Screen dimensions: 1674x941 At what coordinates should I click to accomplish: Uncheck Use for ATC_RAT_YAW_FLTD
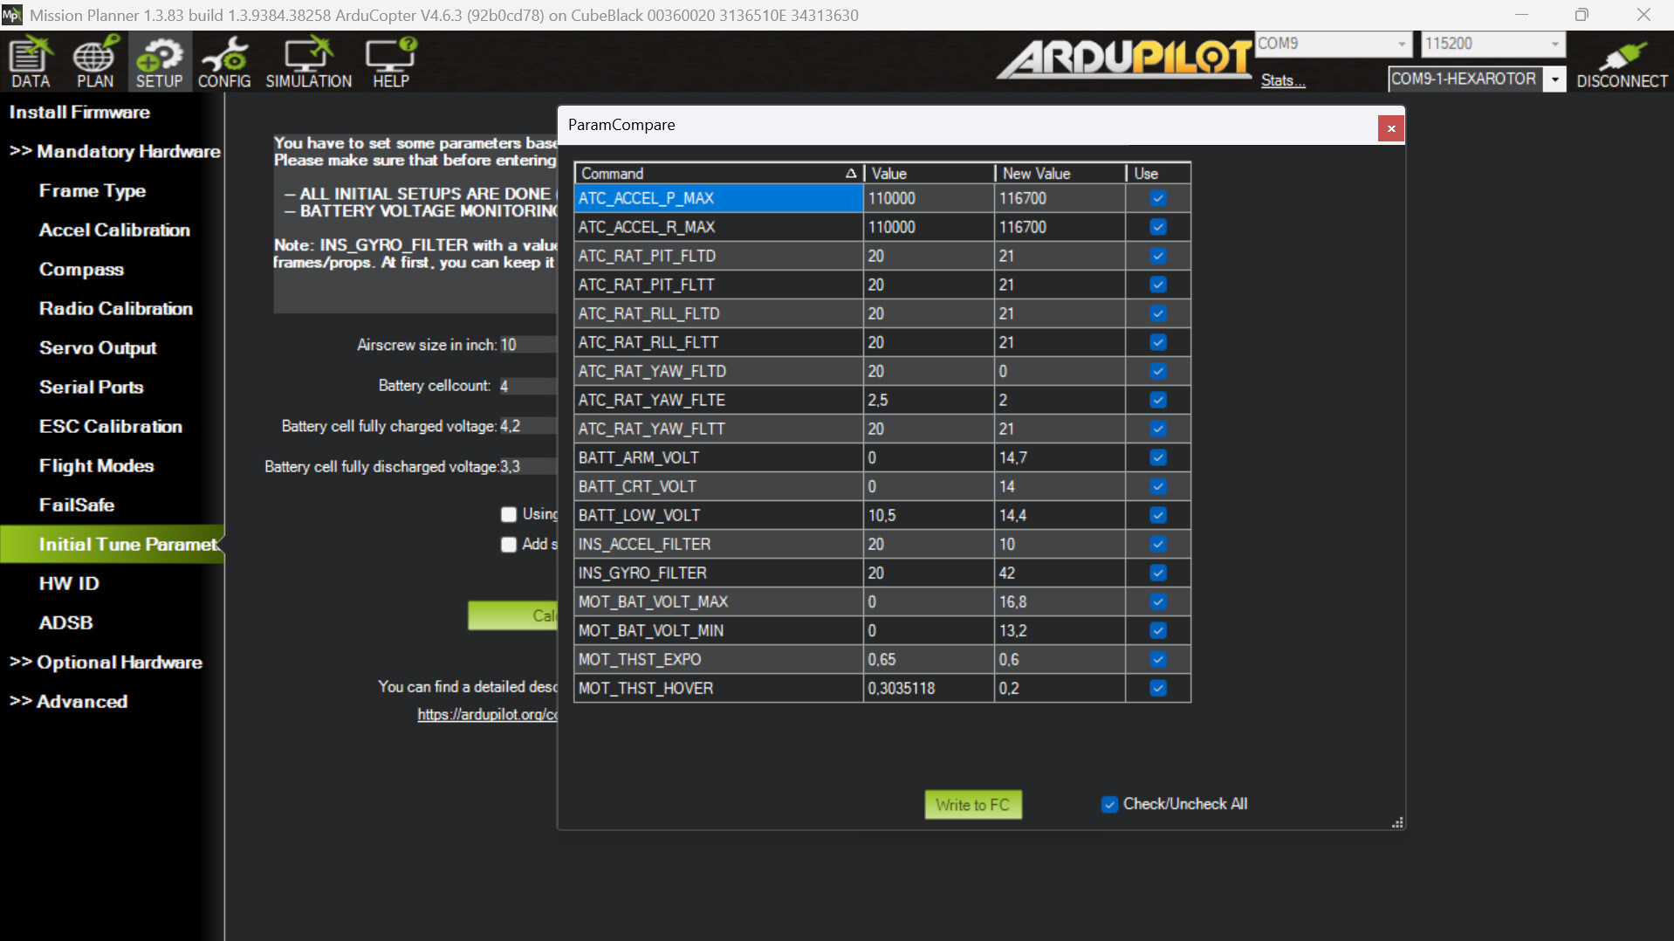tap(1157, 371)
